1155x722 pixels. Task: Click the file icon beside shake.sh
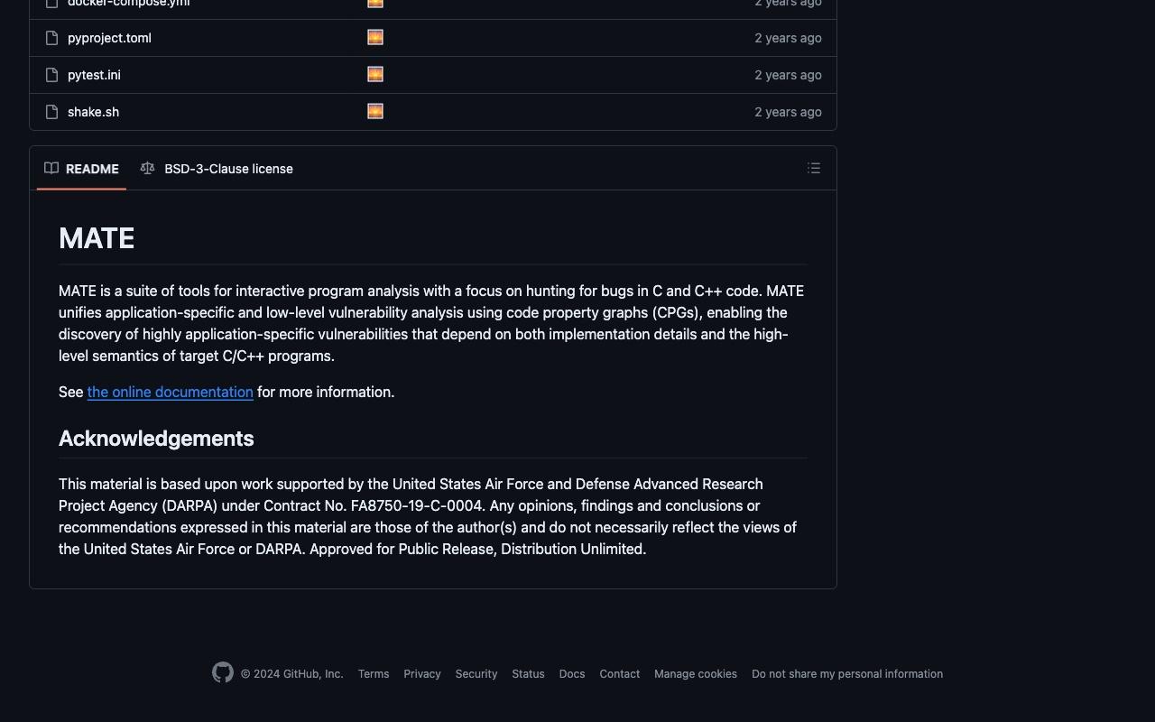click(51, 112)
